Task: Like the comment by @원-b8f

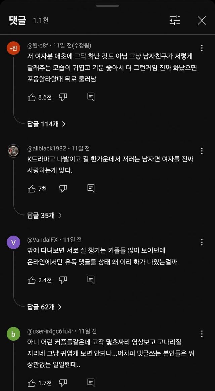Action: [x=32, y=97]
